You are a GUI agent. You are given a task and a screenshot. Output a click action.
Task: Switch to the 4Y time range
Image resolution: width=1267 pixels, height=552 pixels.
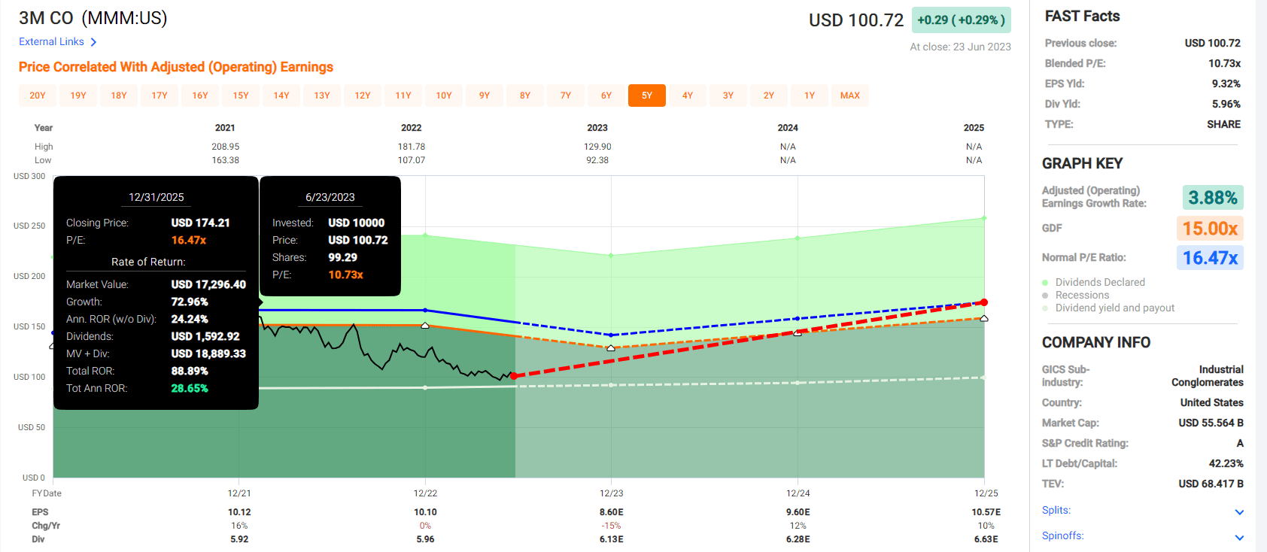point(688,96)
